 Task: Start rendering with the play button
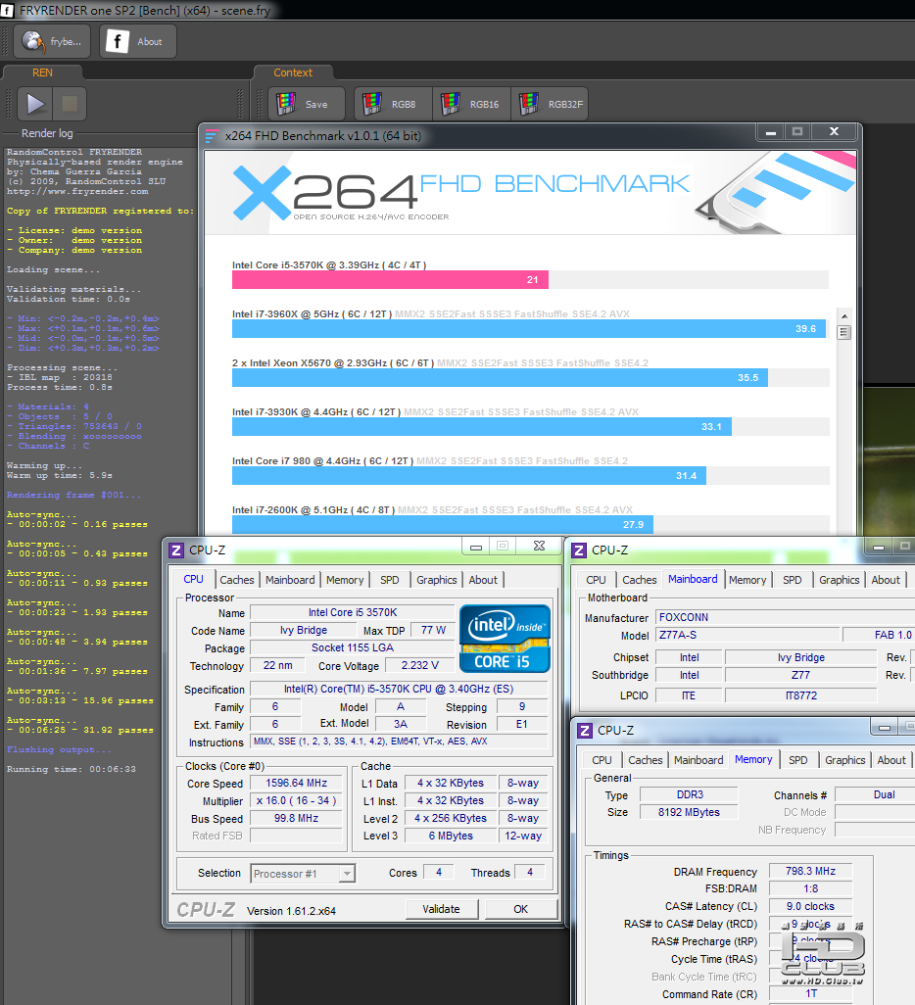click(34, 103)
